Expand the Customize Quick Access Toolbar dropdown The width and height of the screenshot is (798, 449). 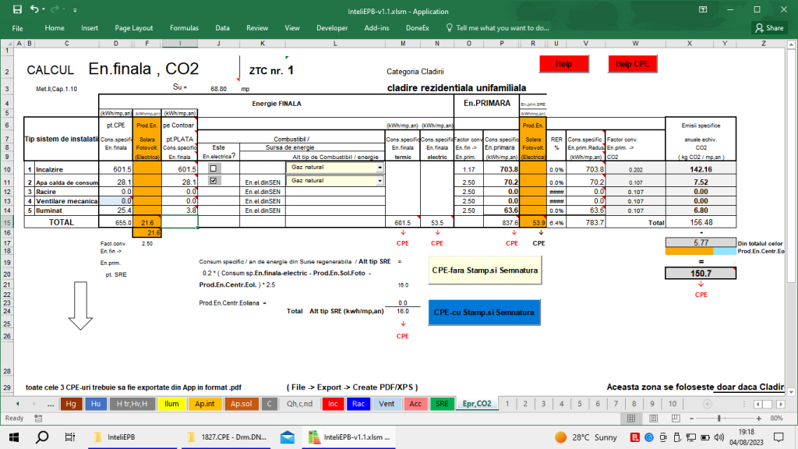coord(75,9)
